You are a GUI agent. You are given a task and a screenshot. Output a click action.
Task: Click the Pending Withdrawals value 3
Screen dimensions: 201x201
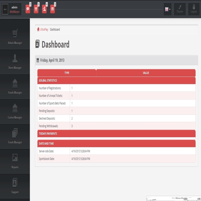(72, 126)
